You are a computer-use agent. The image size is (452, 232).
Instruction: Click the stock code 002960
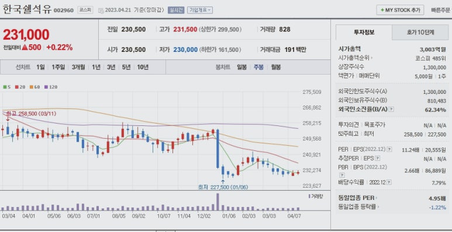(x=64, y=10)
